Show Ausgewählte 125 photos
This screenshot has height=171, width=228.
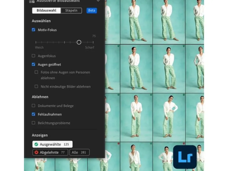coord(52,144)
